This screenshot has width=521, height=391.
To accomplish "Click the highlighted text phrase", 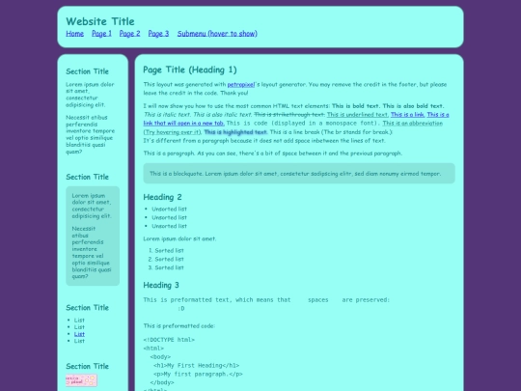I will [x=235, y=132].
